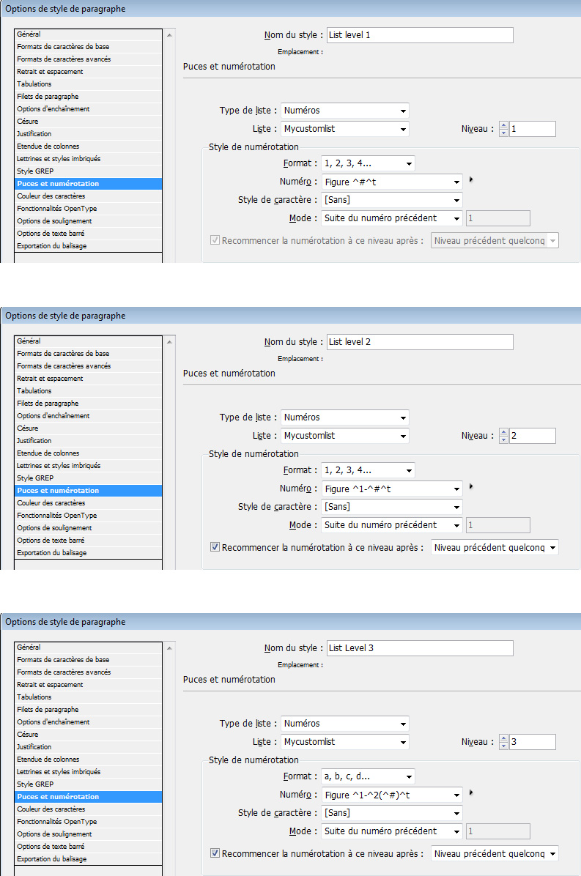Select Justification category in List level 2 dialog
The height and width of the screenshot is (876, 581).
(x=88, y=441)
